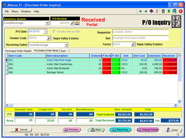Image resolution: width=186 pixels, height=139 pixels.
Task: Click the forward arrow toolbar icon
Action: [x=146, y=11]
